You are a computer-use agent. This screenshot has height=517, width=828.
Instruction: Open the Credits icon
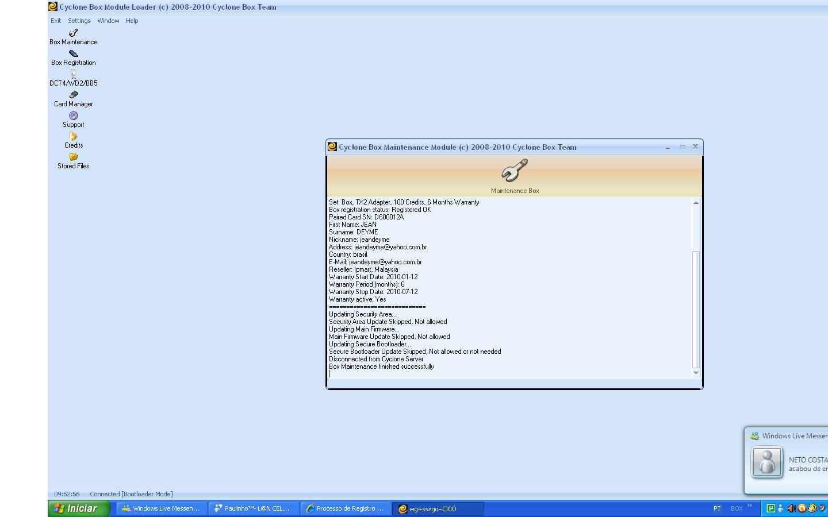(x=74, y=136)
